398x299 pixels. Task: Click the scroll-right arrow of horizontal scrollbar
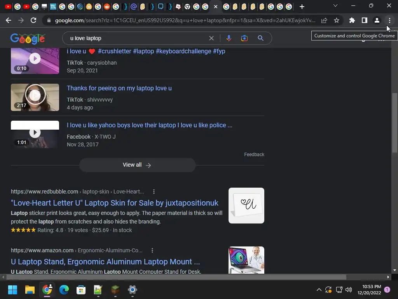(388, 277)
